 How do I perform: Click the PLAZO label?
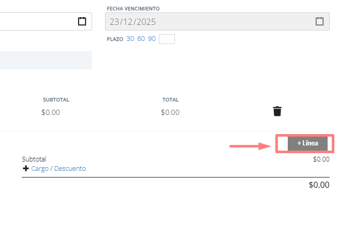115,39
